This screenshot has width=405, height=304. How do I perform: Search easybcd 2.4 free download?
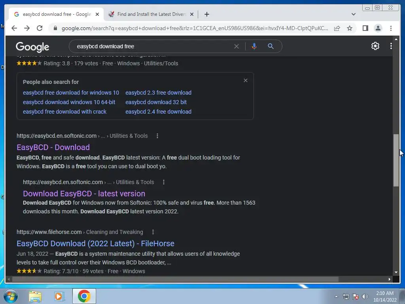tap(158, 112)
